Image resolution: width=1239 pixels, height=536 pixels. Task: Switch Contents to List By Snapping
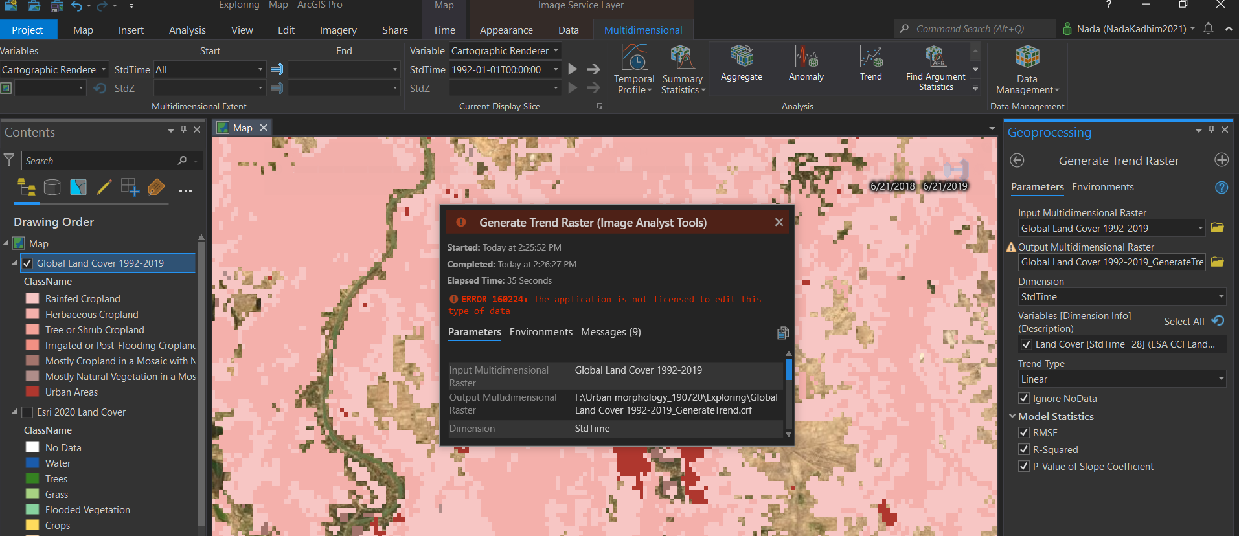(x=130, y=188)
